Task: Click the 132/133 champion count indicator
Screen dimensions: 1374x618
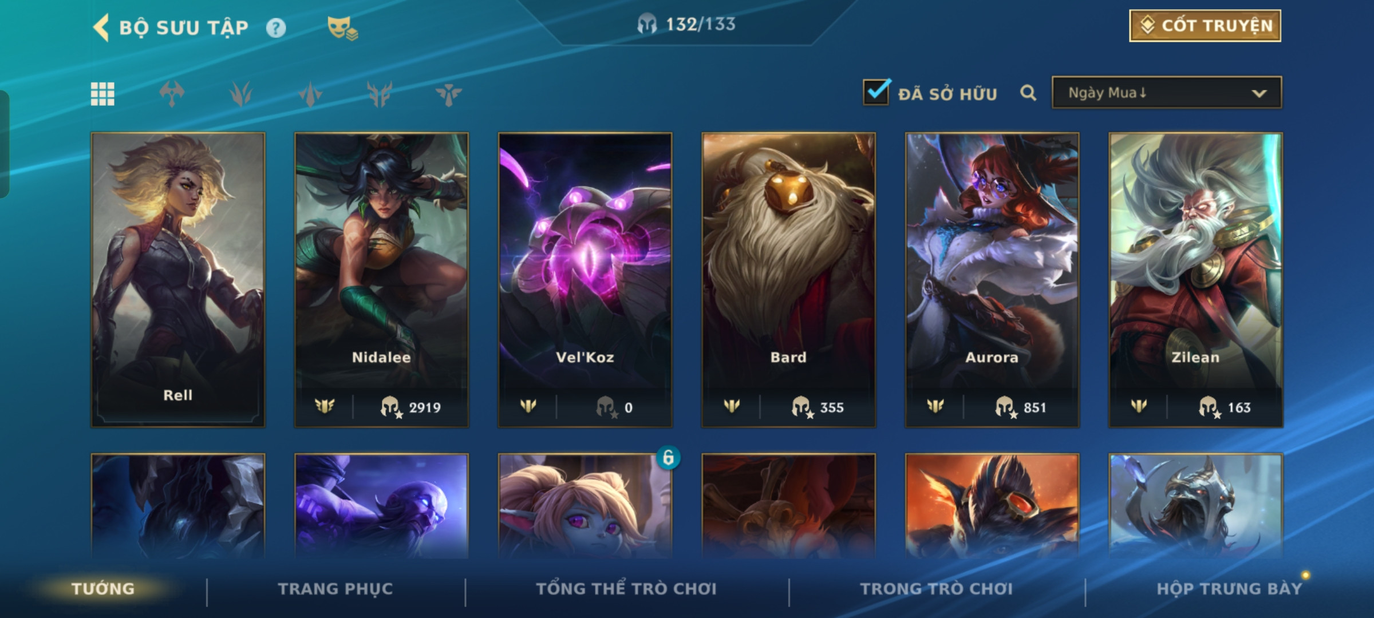Action: click(686, 24)
